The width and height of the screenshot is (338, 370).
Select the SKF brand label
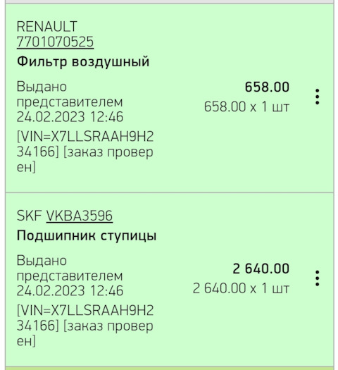coord(29,216)
